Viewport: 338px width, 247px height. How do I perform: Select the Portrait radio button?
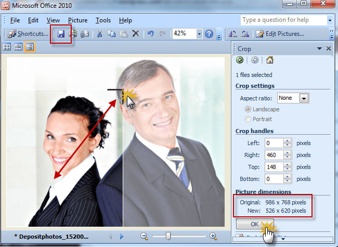pos(248,119)
